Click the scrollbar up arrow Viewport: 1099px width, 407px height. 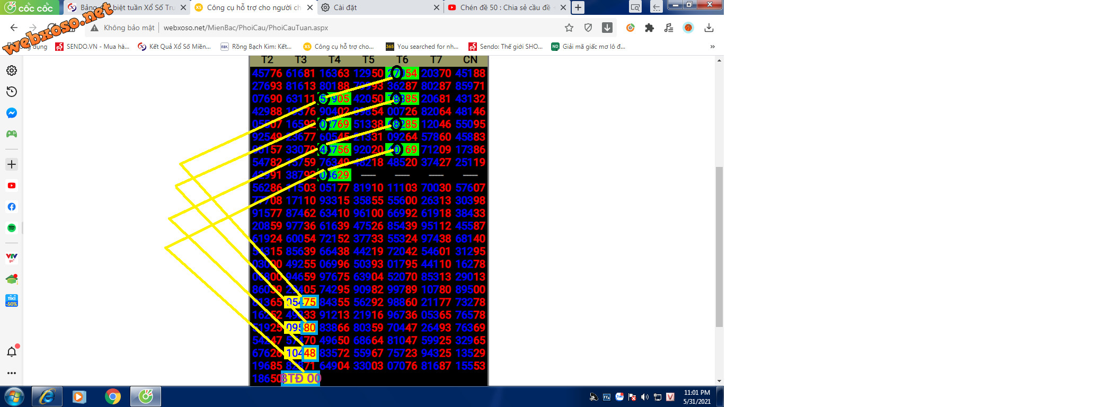(719, 60)
